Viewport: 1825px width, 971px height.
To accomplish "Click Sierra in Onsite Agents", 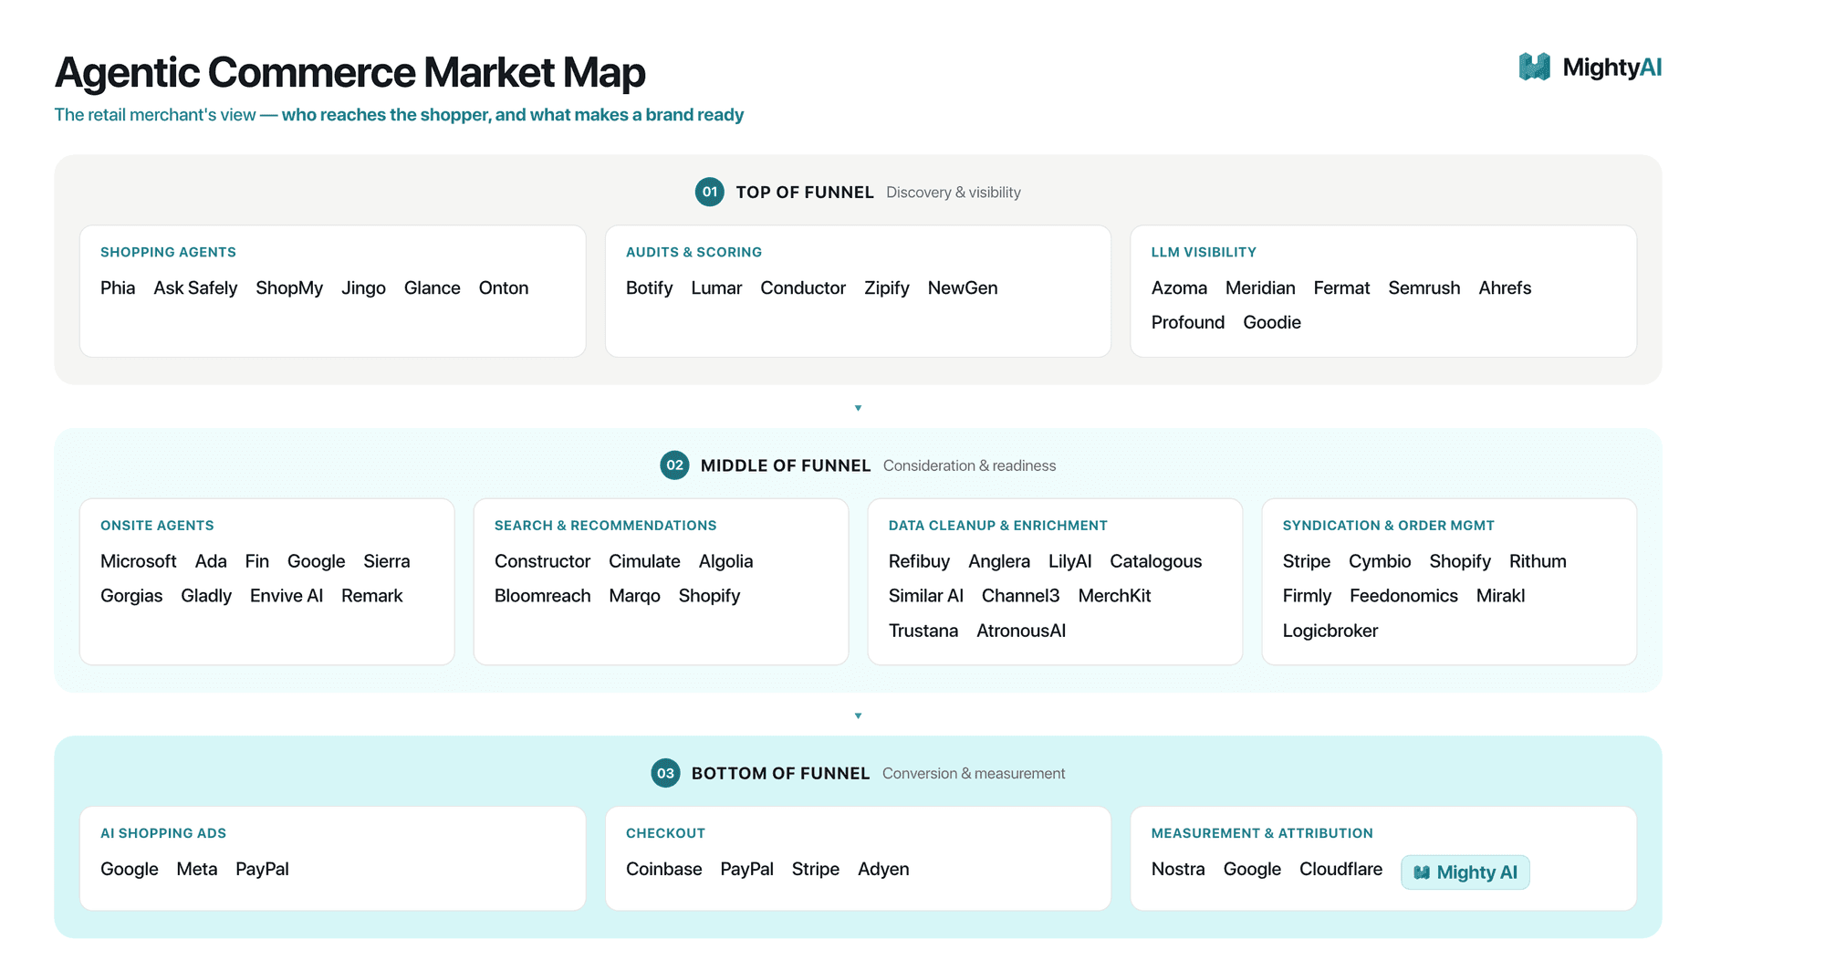I will coord(387,561).
